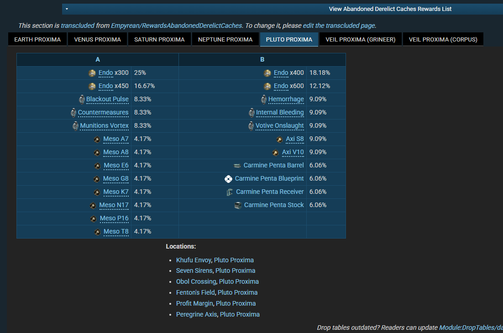Expand View Abandoned Derelict Caches Rewards List header

point(390,9)
